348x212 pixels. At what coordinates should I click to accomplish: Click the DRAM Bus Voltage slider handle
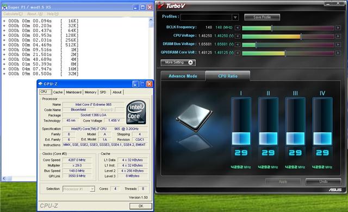(x=256, y=44)
